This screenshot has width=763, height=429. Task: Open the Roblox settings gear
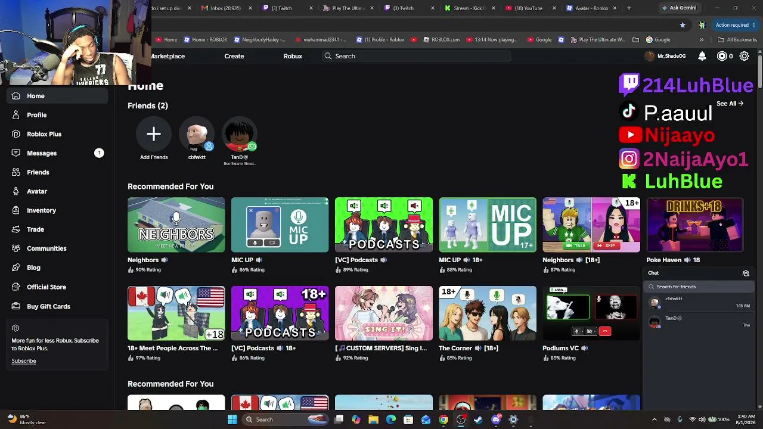(x=745, y=56)
